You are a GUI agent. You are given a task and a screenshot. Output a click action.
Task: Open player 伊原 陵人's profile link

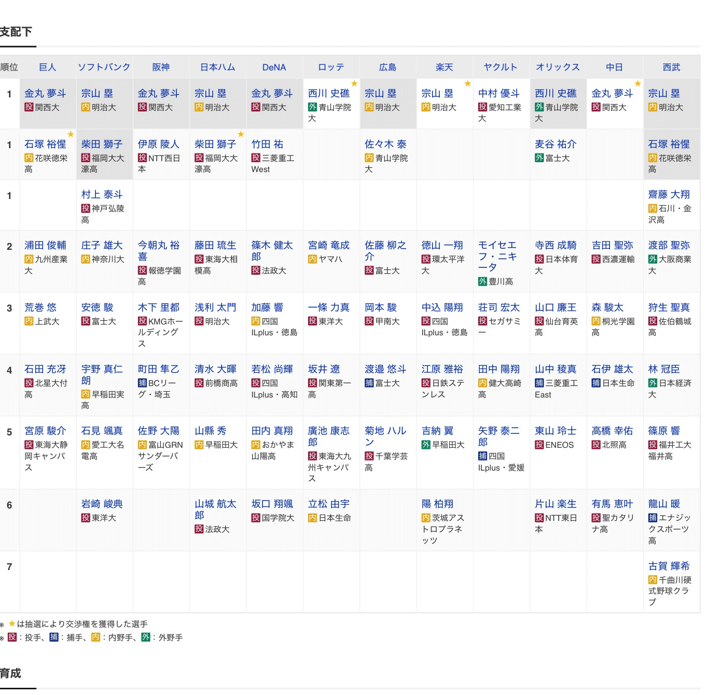(159, 144)
